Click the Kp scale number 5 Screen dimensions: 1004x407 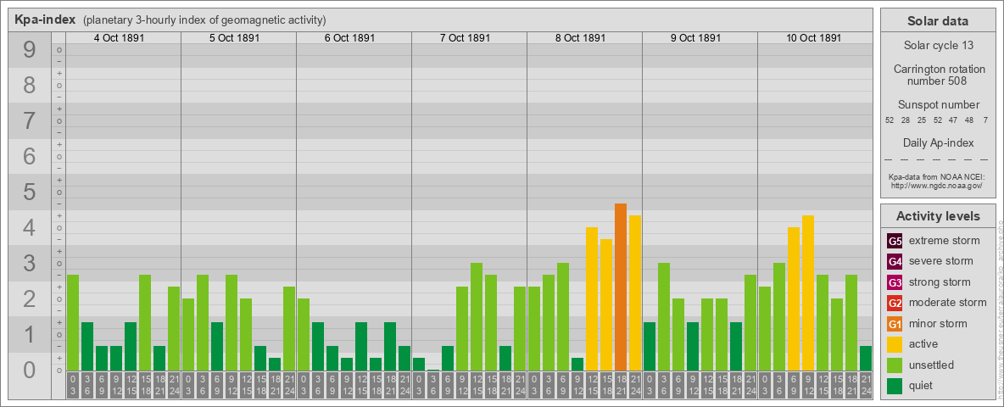coord(29,192)
